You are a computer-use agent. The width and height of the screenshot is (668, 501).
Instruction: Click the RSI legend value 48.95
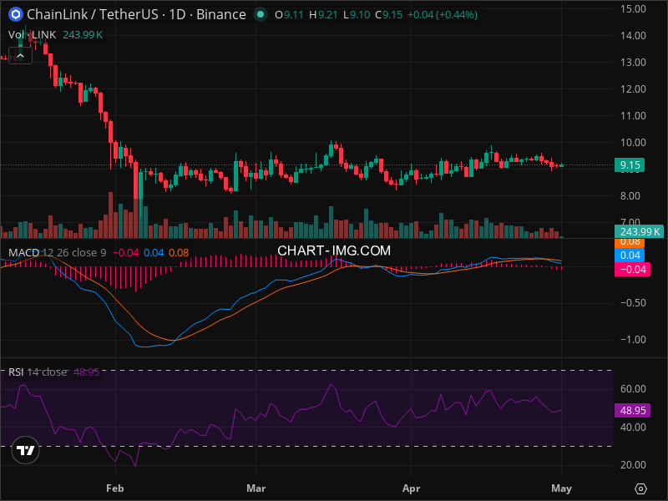tap(87, 372)
